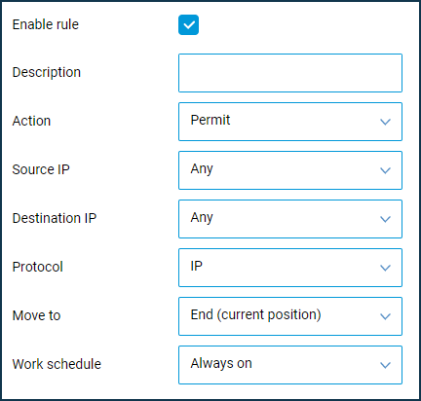Click the Description text field

pos(290,73)
